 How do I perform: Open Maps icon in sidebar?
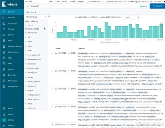pyautogui.click(x=4, y=40)
